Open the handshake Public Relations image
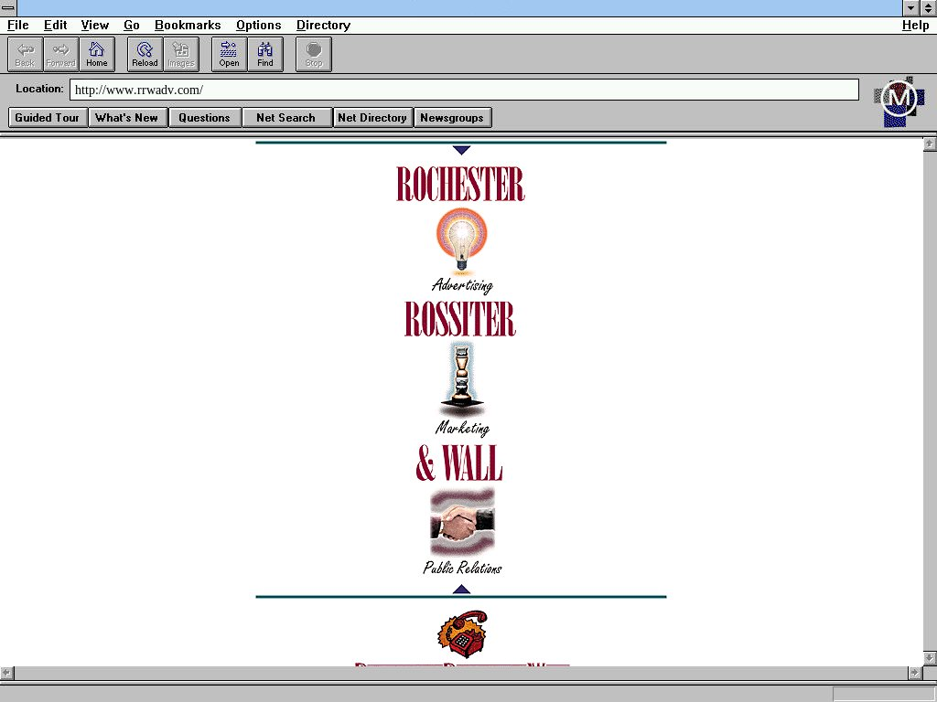The image size is (937, 702). click(462, 521)
